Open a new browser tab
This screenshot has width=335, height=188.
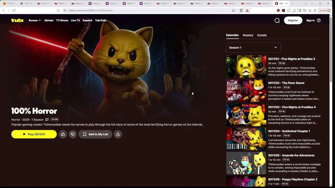[x=293, y=3]
